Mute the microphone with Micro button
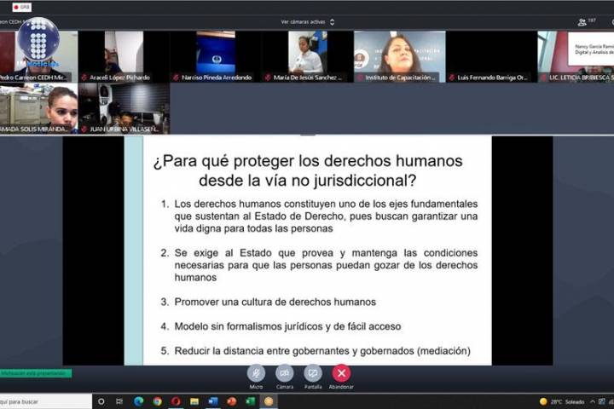Viewport: 614px width, 409px height. [x=256, y=373]
